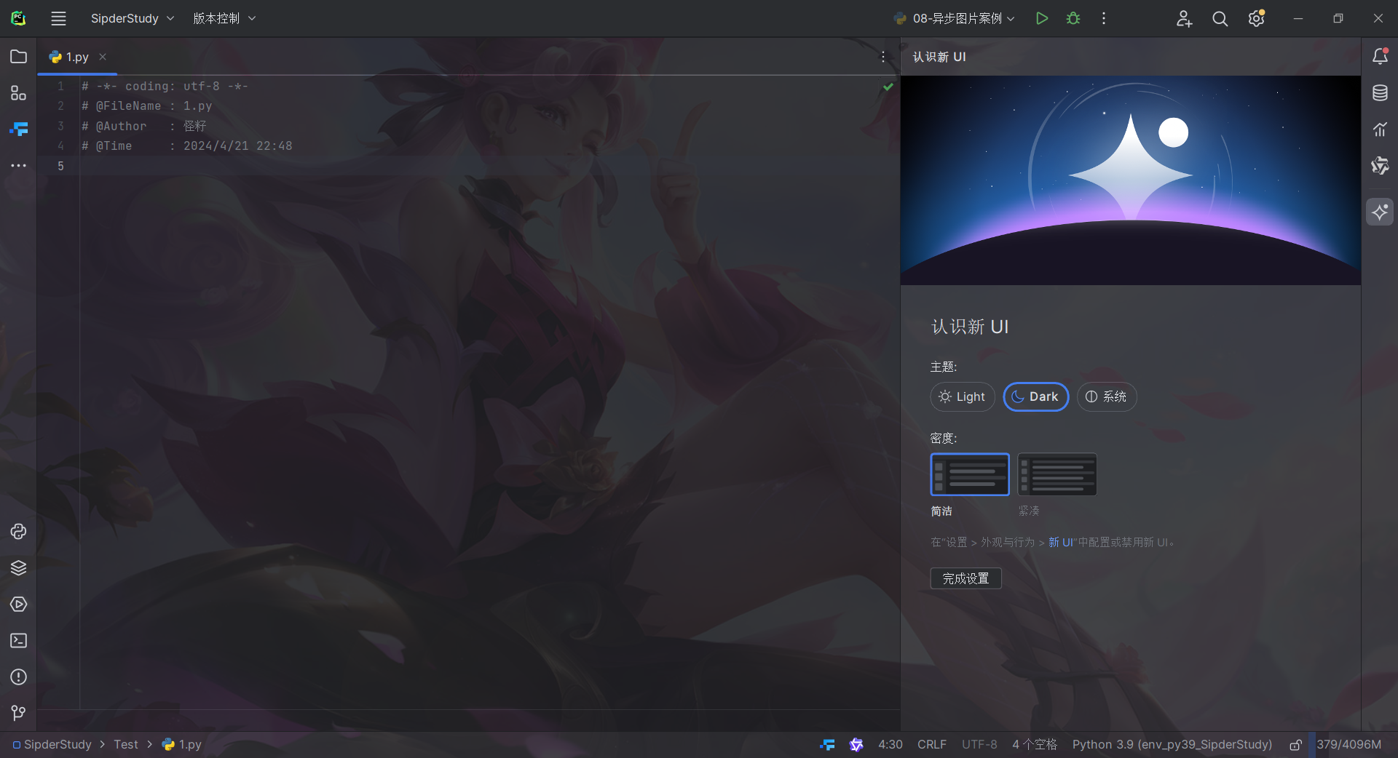Toggle file read-only lock icon
The image size is (1398, 758).
tap(1296, 744)
